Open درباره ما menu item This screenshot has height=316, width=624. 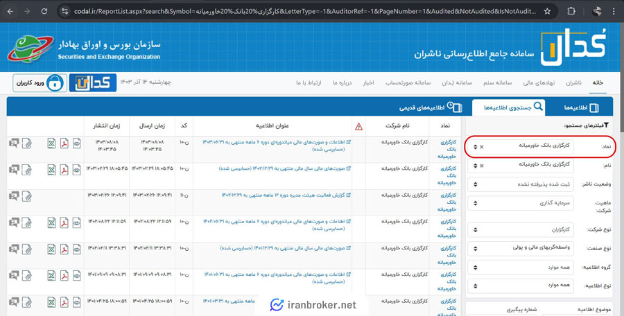point(343,82)
